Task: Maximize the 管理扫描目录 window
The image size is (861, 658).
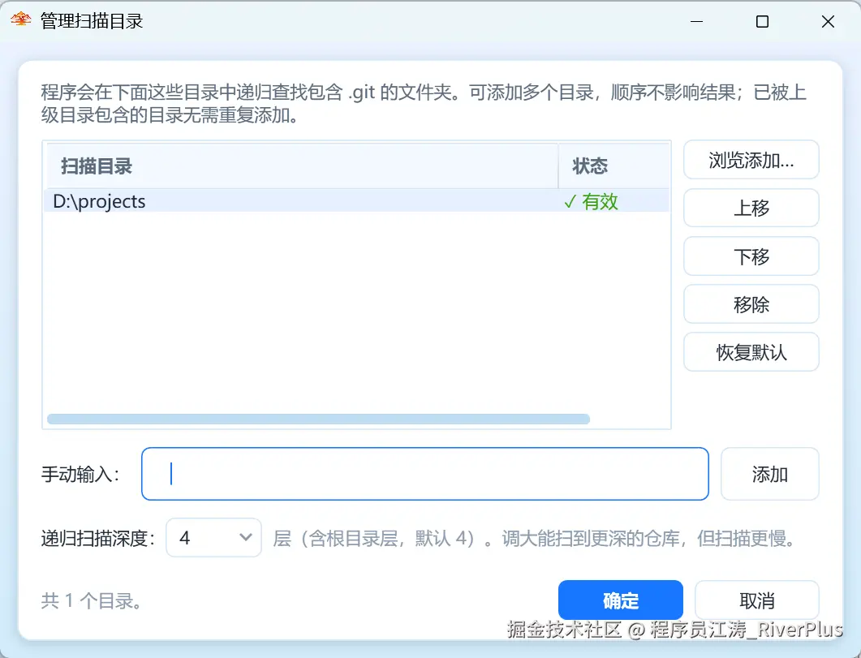Action: tap(762, 21)
